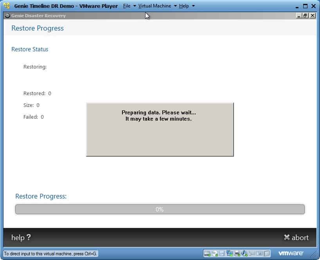This screenshot has width=320, height=260.
Task: Click the rightmost dimmed device icon in status bar
Action: click(267, 253)
